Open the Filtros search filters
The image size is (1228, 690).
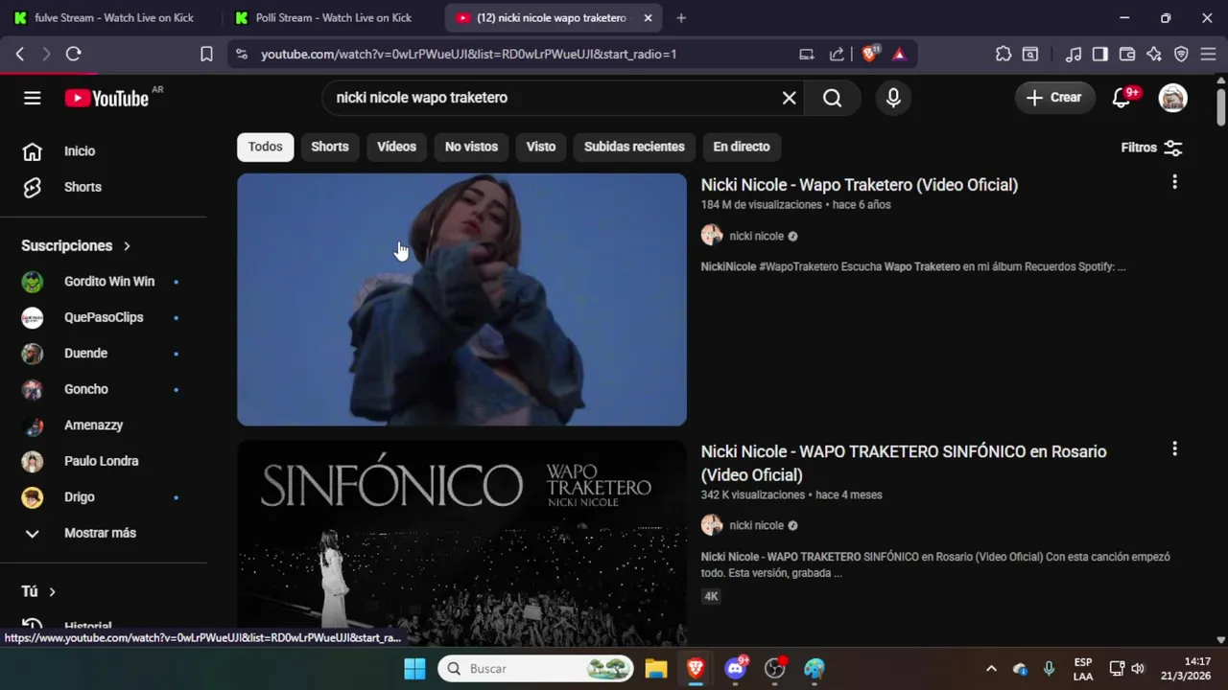(x=1151, y=148)
